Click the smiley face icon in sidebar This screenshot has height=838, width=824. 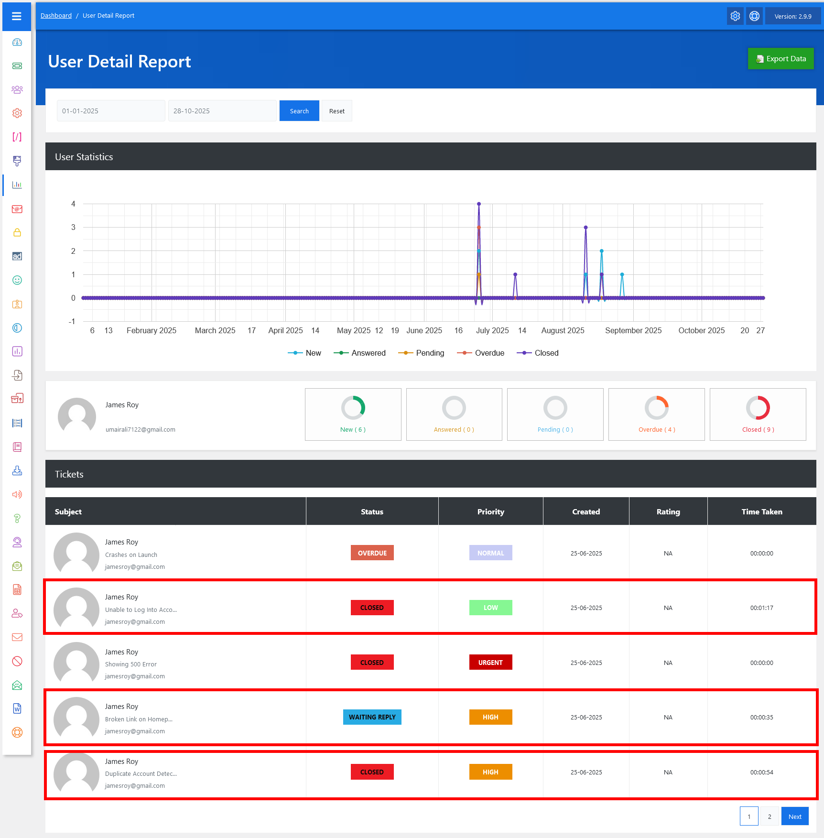[x=17, y=280]
